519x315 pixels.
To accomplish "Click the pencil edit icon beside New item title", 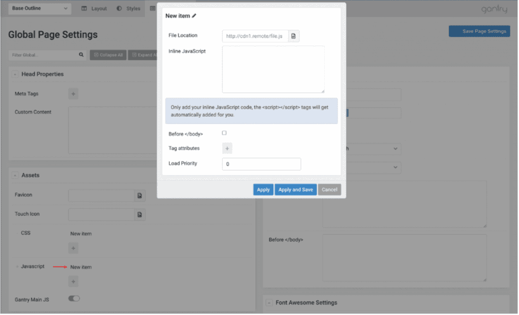I will coord(194,16).
